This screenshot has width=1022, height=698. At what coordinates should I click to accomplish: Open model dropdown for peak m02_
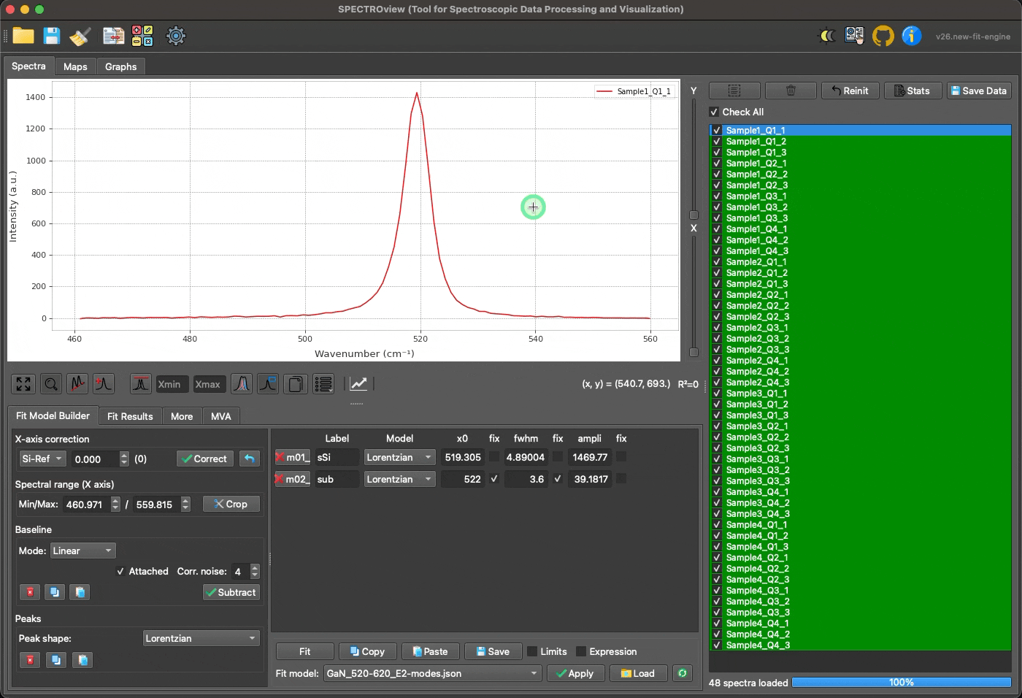point(399,479)
